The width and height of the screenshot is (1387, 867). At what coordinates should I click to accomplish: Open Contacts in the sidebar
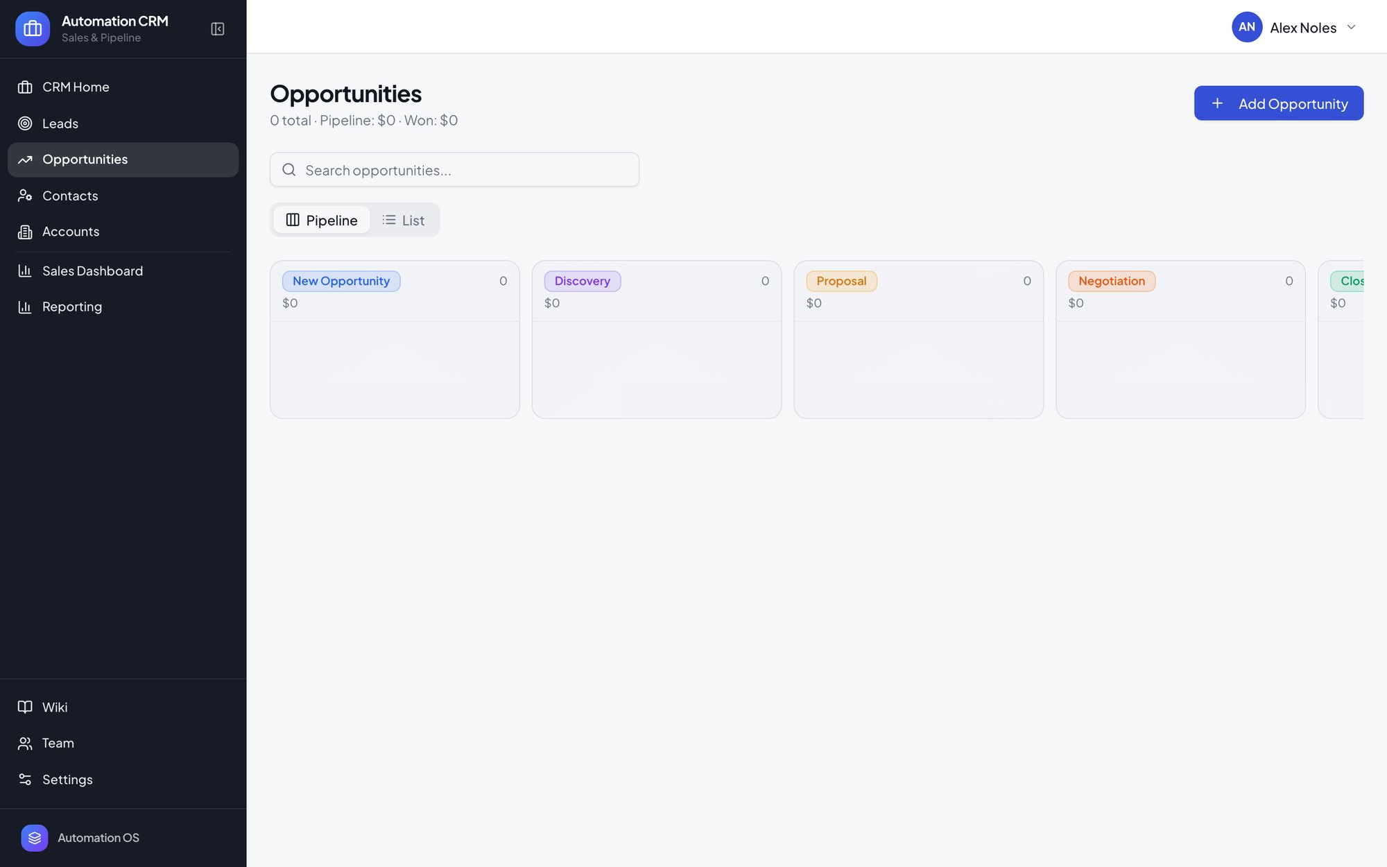point(123,196)
